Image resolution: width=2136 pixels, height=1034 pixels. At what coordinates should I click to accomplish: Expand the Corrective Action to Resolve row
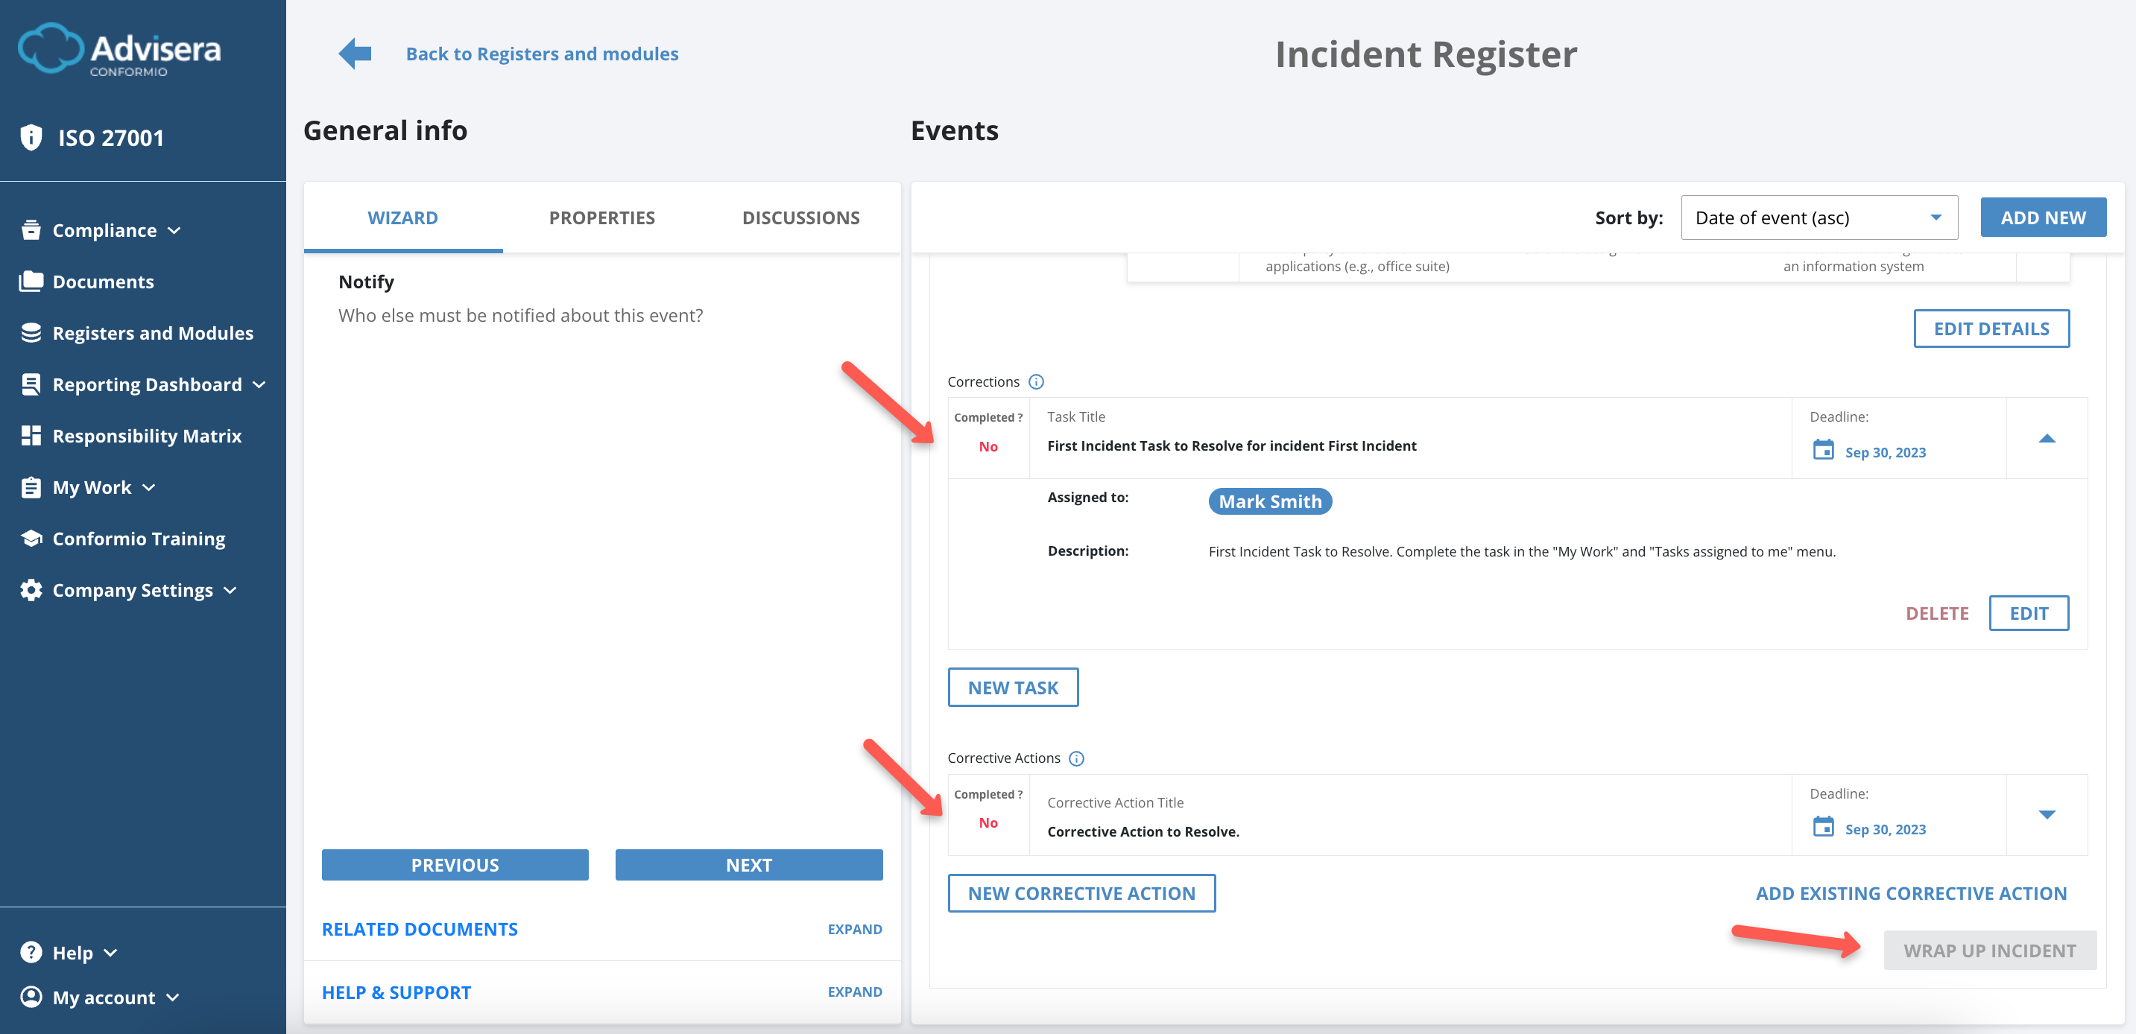pyautogui.click(x=2047, y=814)
